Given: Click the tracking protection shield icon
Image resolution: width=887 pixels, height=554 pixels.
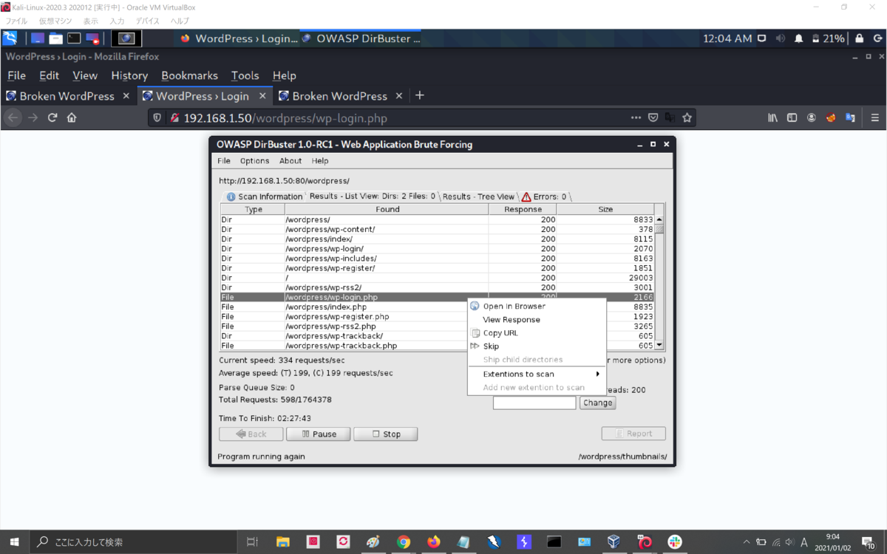Looking at the screenshot, I should click(156, 117).
